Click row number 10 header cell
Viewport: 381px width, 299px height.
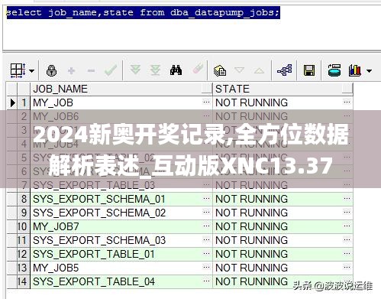pyautogui.click(x=24, y=226)
